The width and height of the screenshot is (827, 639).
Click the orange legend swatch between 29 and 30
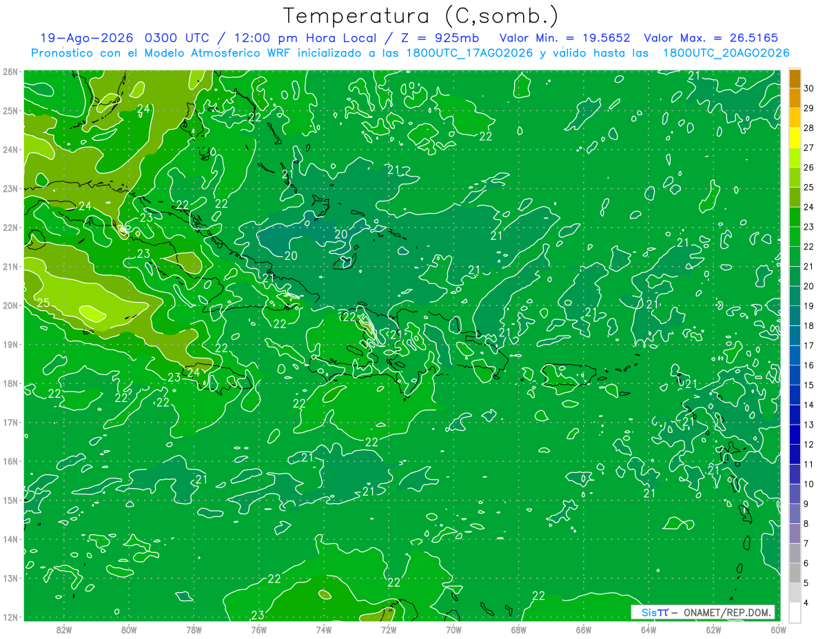coord(795,98)
